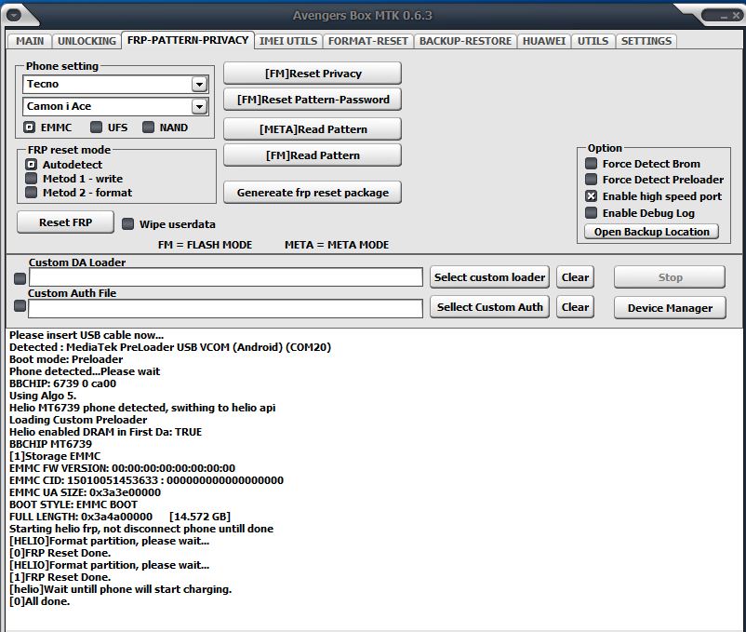
Task: Click Select custom loader button
Action: click(489, 277)
